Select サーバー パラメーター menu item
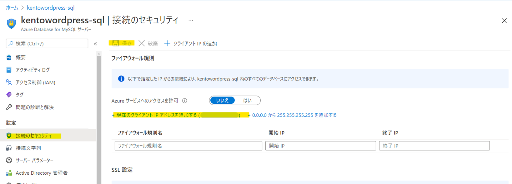This screenshot has width=512, height=184. [x=34, y=160]
